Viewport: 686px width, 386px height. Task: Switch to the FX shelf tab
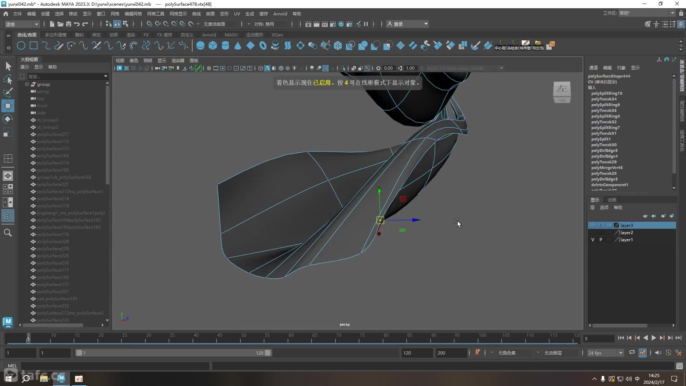click(x=146, y=35)
